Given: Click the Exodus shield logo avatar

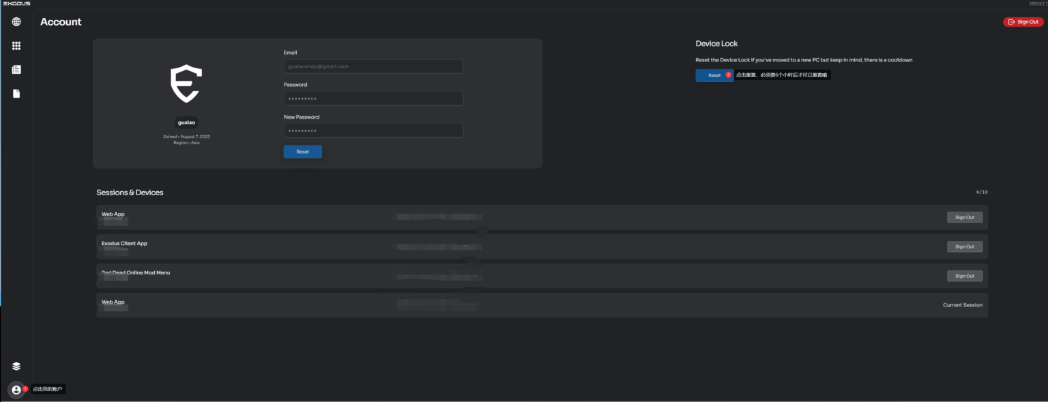Looking at the screenshot, I should [x=186, y=83].
